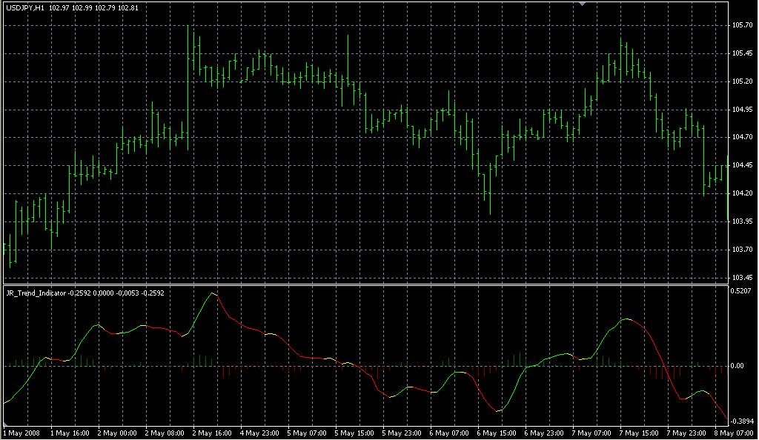
Task: Click the 103.45 price at axis bottom
Action: (742, 277)
